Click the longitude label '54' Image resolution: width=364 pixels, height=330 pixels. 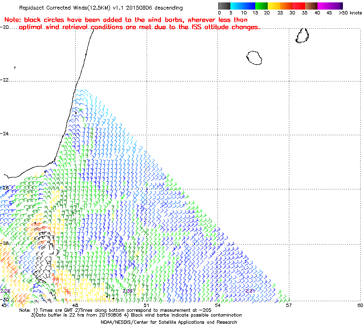pos(217,305)
